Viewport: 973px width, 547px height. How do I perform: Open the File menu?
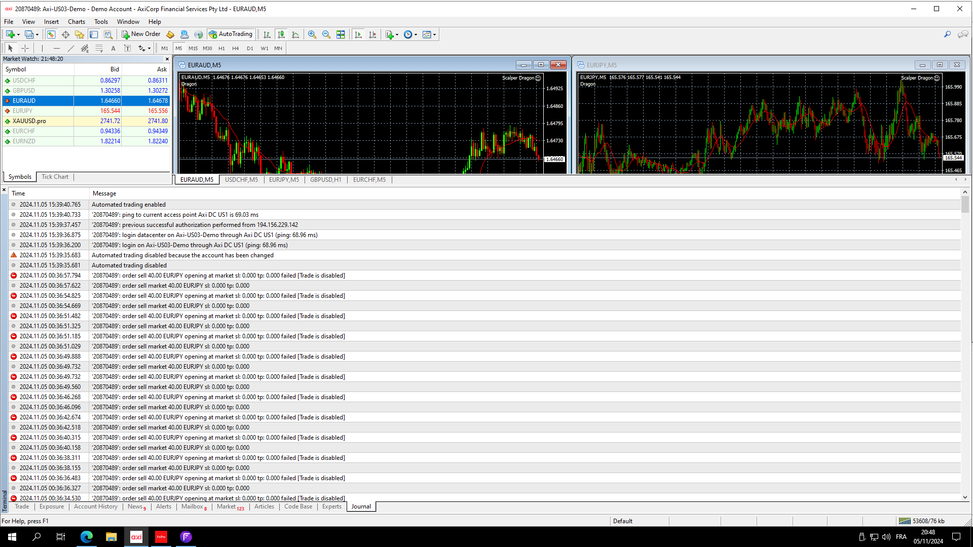[9, 22]
